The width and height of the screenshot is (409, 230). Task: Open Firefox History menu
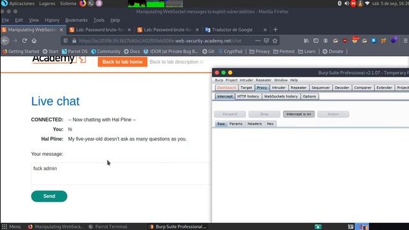tap(52, 20)
